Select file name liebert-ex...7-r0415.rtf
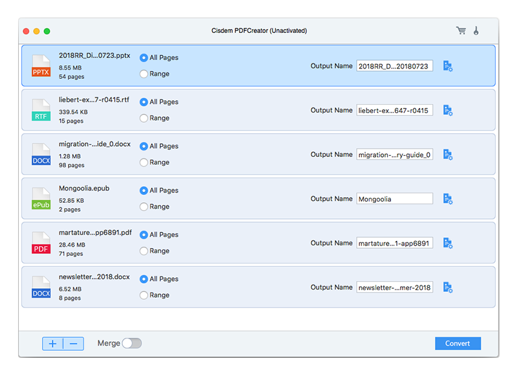The image size is (517, 376). [94, 99]
